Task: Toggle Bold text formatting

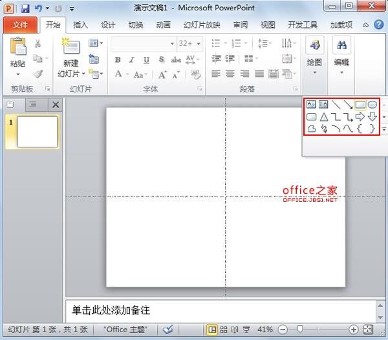Action: tap(118, 59)
